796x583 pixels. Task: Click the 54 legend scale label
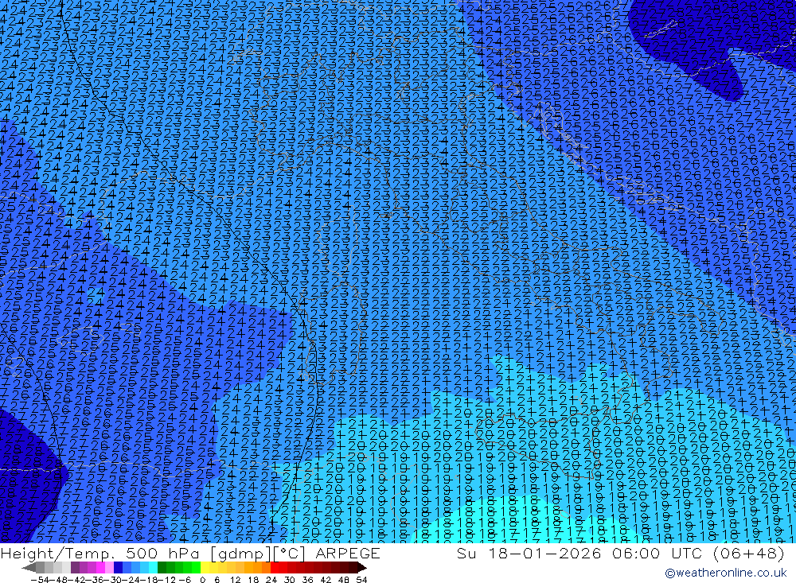tap(361, 580)
